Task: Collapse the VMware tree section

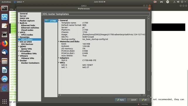Action: [19, 56]
